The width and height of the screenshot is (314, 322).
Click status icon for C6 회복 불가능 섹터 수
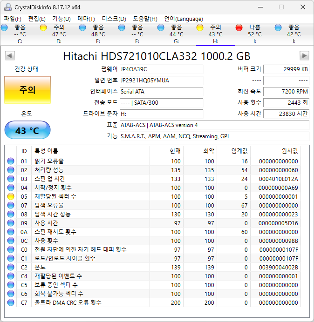coord(11,294)
